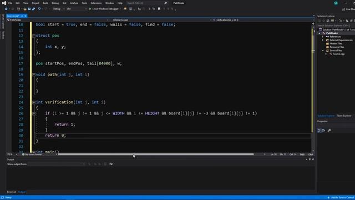Expand the References node in Solution Explorer
Image resolution: width=355 pixels, height=200 pixels.
click(323, 37)
